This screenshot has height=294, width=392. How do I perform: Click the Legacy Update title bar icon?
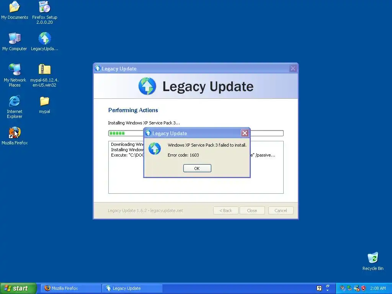pos(98,68)
